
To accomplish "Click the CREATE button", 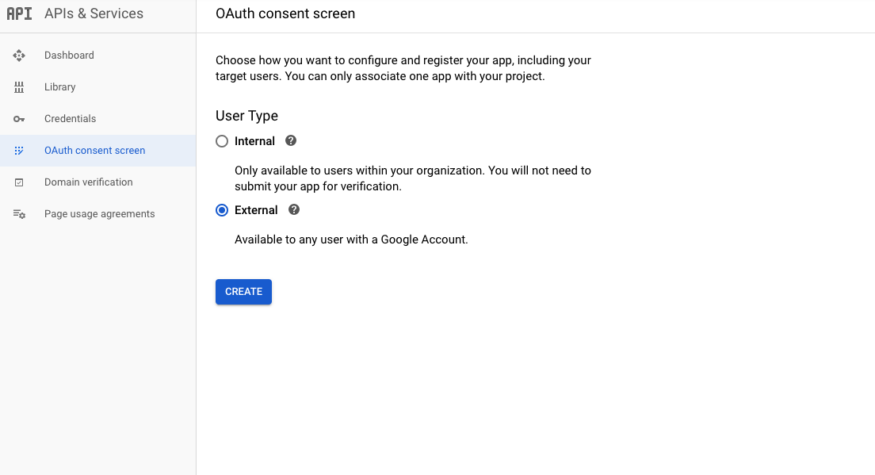I will (x=244, y=292).
